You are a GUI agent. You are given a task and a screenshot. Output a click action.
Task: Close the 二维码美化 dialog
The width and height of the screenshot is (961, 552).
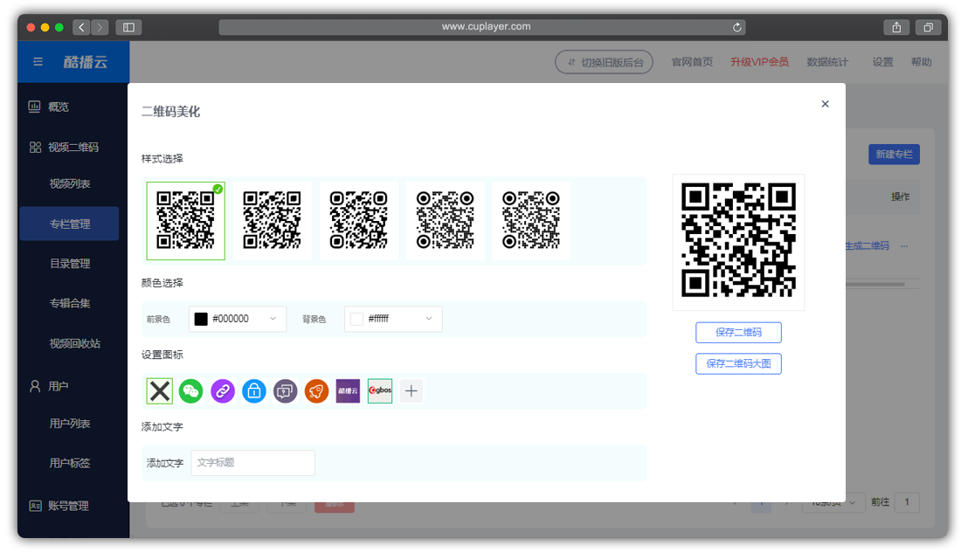pyautogui.click(x=825, y=104)
